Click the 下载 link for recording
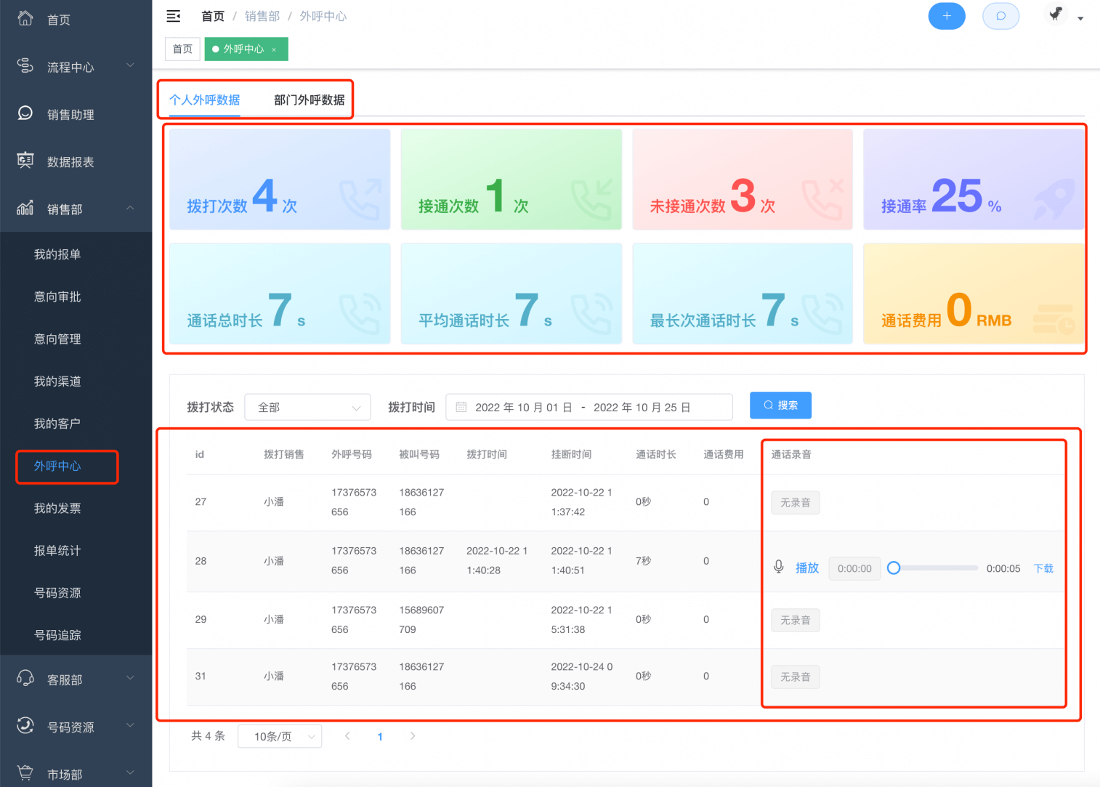 click(1043, 568)
